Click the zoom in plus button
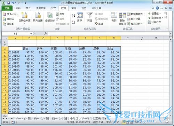This screenshot has height=126, width=174. [167, 122]
